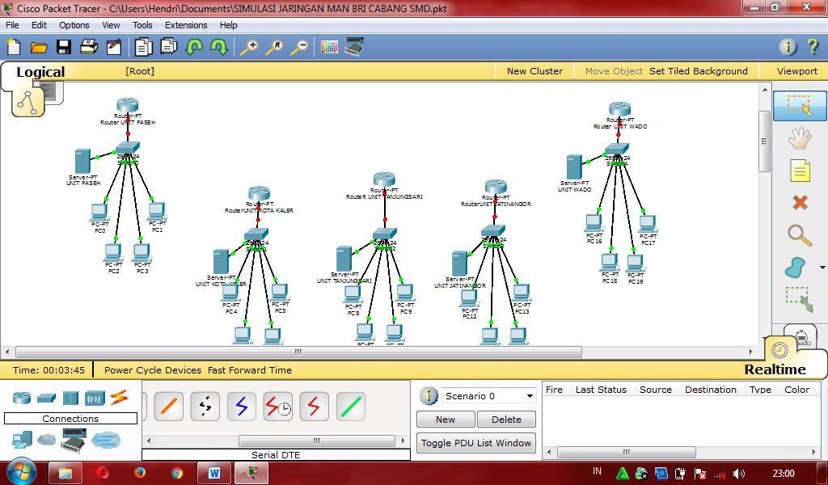
Task: Choose the Resize Shape tool
Action: point(800,300)
